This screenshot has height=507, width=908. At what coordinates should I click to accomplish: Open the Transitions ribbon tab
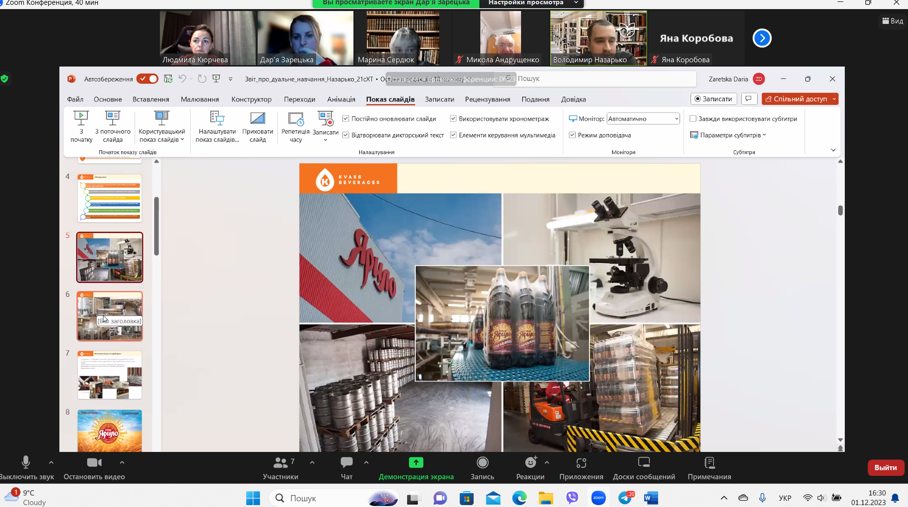[x=299, y=99]
